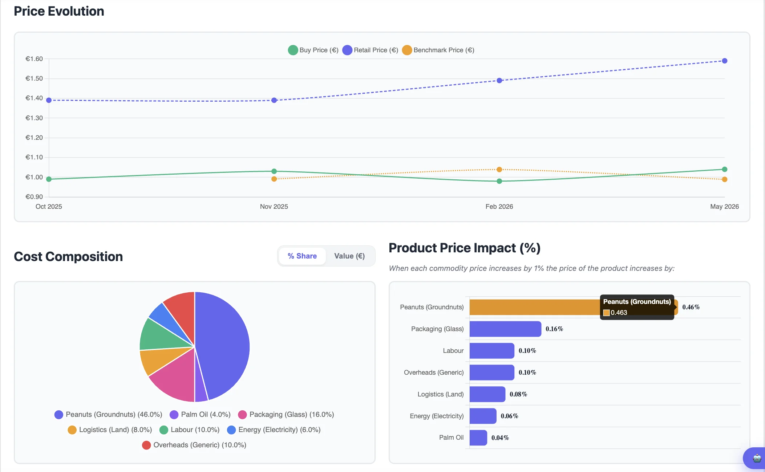Viewport: 765px width, 472px height.
Task: Click the tooltip value 0.463
Action: point(619,313)
